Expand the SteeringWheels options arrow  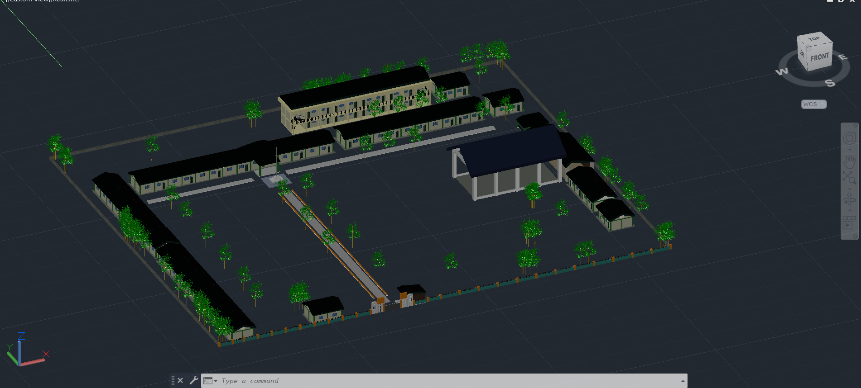(850, 150)
